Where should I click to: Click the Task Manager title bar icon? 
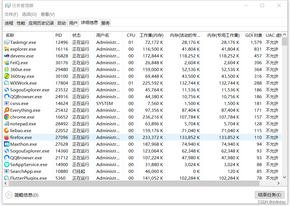(8, 6)
